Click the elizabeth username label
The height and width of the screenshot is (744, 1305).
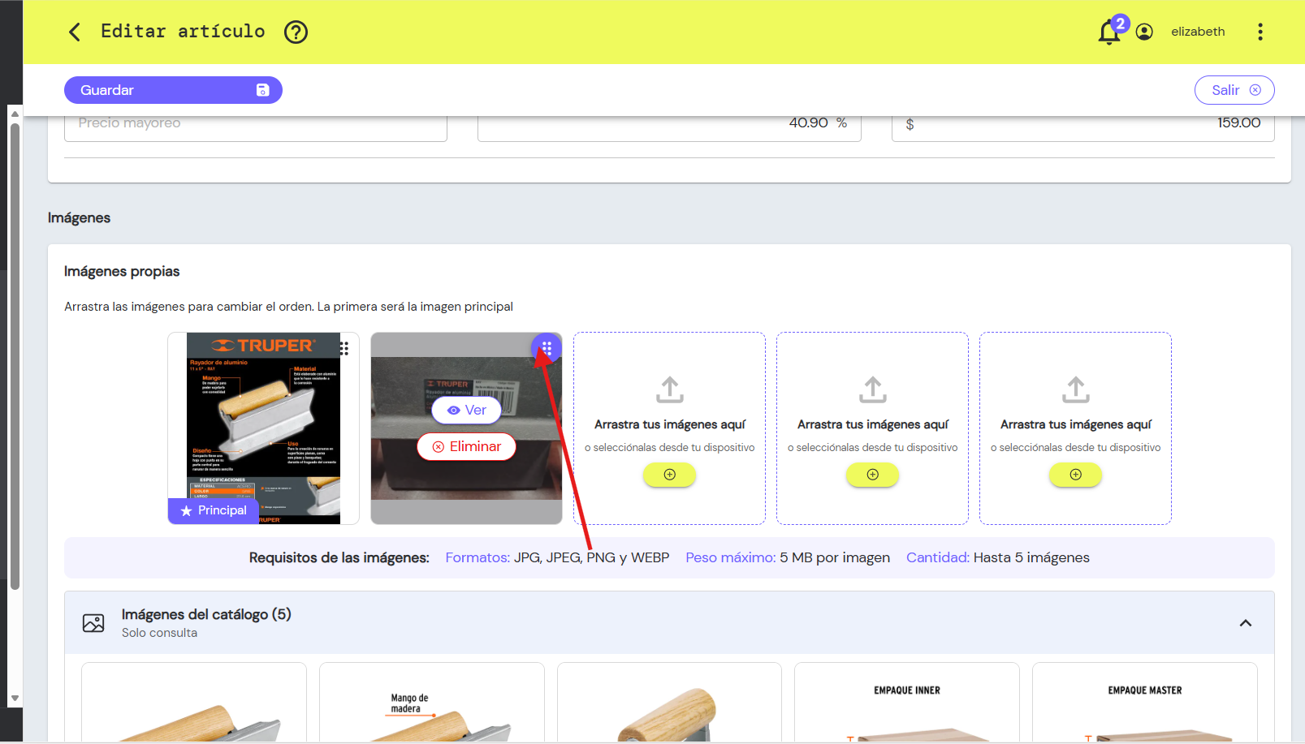coord(1198,32)
